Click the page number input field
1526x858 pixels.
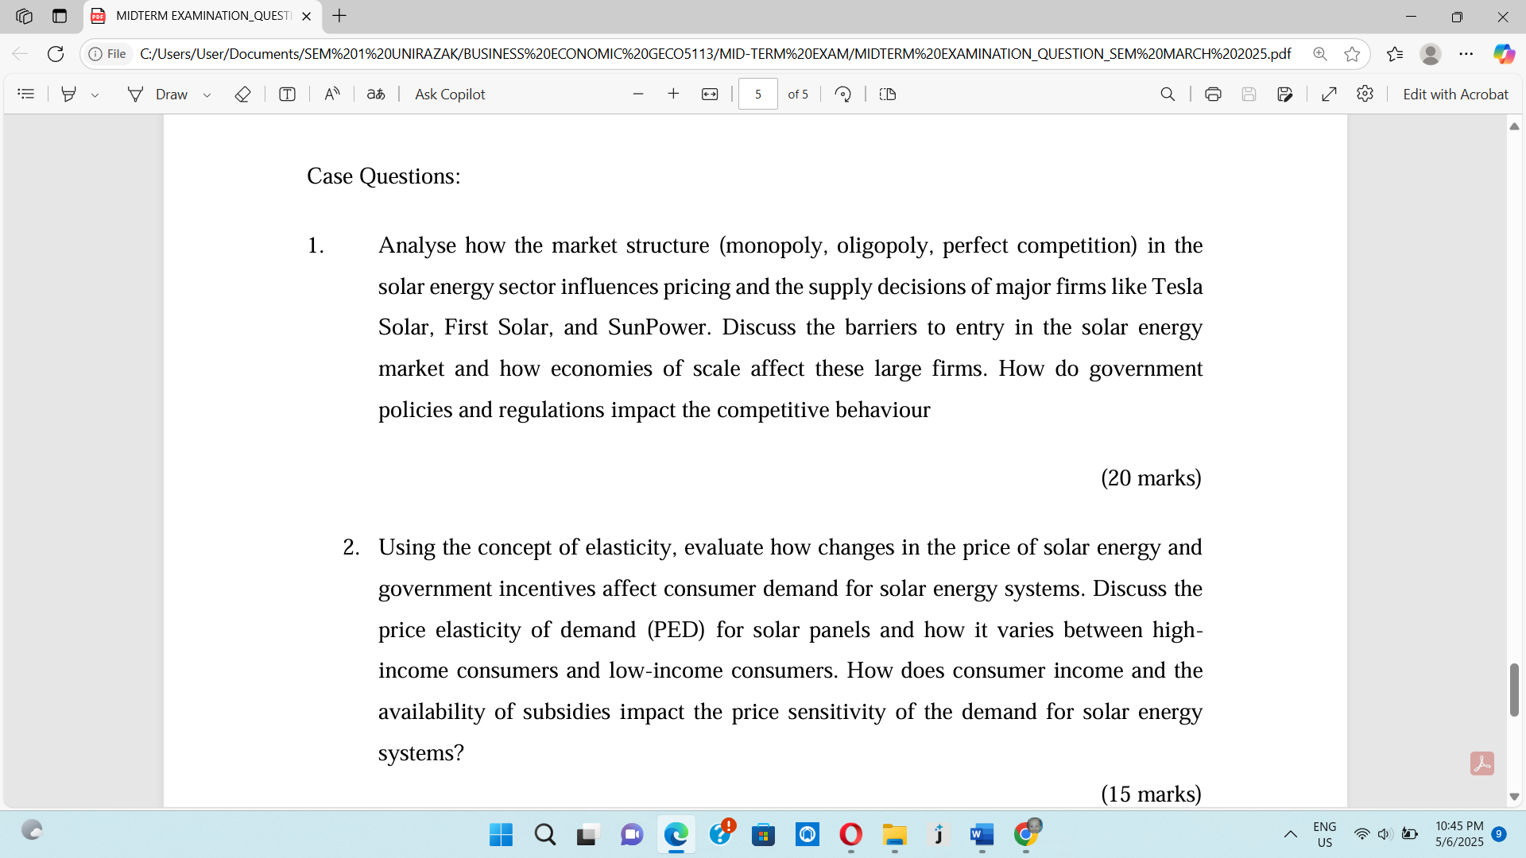click(x=757, y=94)
